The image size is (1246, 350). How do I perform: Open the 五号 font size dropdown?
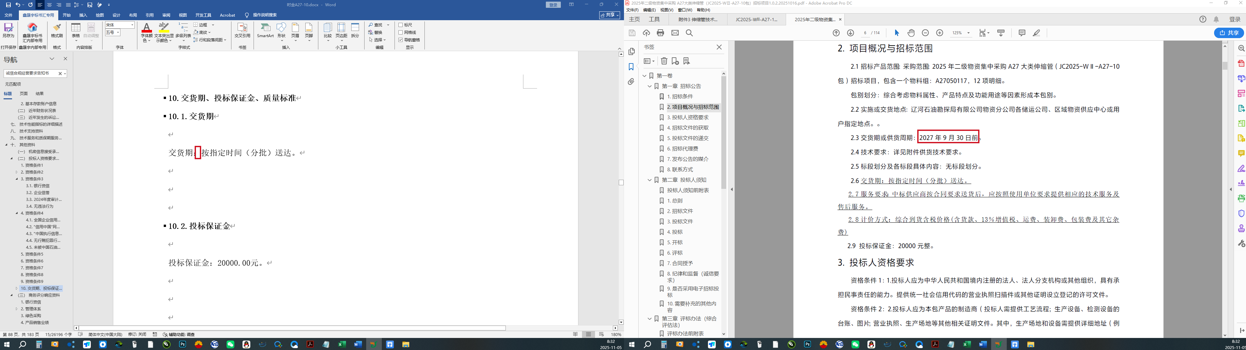[x=118, y=33]
